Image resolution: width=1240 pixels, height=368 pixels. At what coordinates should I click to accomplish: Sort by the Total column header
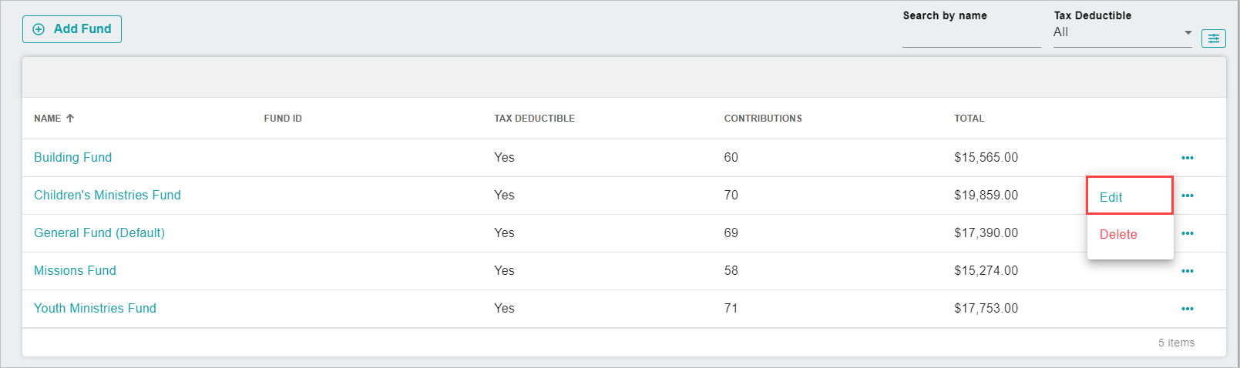[x=969, y=118]
